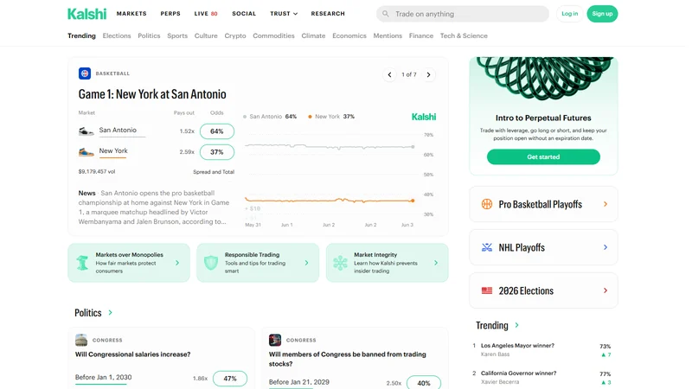This screenshot has height=389, width=692.
Task: Open the Social menu item
Action: pos(244,14)
